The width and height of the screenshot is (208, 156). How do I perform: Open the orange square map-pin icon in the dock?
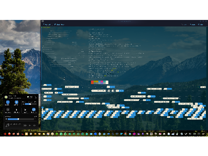[26, 134]
